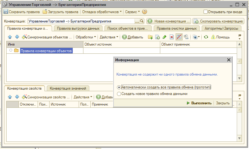Click Закрыть button in dialog
This screenshot has width=249, height=149.
pyautogui.click(x=223, y=103)
